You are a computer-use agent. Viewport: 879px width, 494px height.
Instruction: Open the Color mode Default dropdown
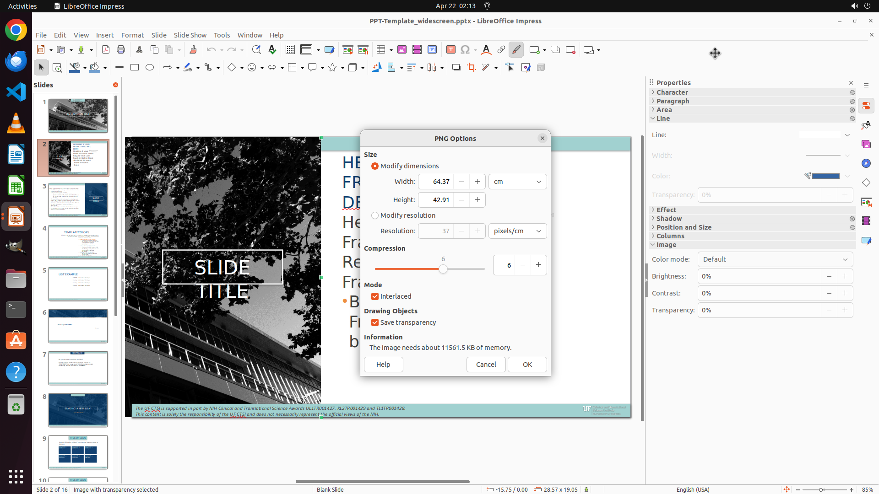pyautogui.click(x=775, y=259)
